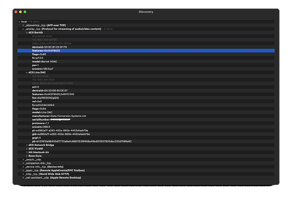Select the highlighted features=0x444F8A00 row
This screenshot has height=201, width=292.
point(146,51)
